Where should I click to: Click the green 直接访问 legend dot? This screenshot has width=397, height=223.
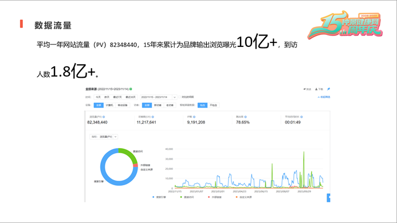tap(181, 197)
